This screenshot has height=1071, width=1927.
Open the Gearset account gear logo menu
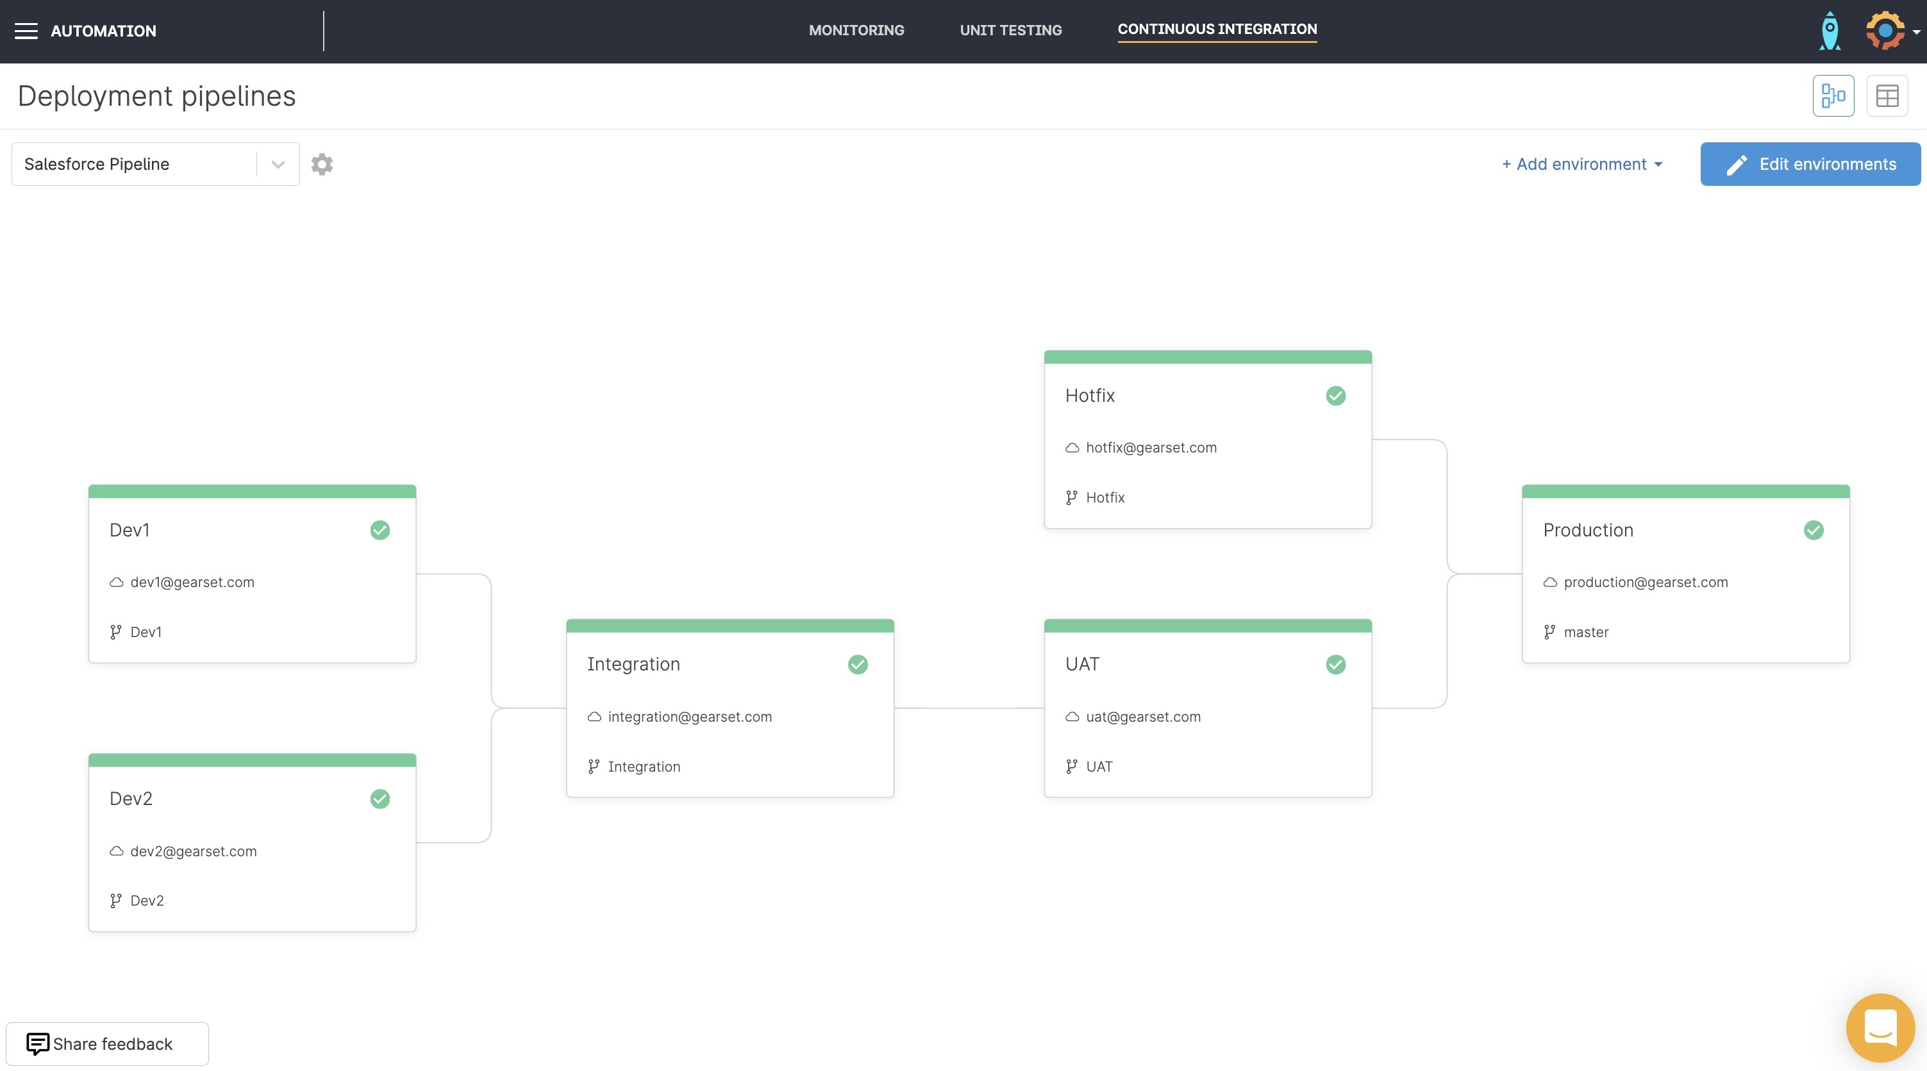[x=1885, y=31]
